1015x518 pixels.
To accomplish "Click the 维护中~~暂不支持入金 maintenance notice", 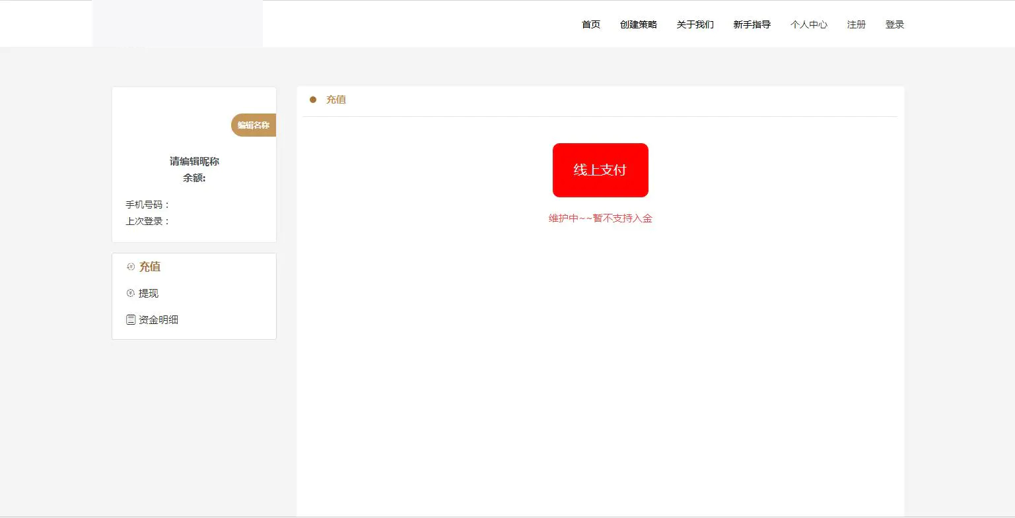I will click(600, 218).
